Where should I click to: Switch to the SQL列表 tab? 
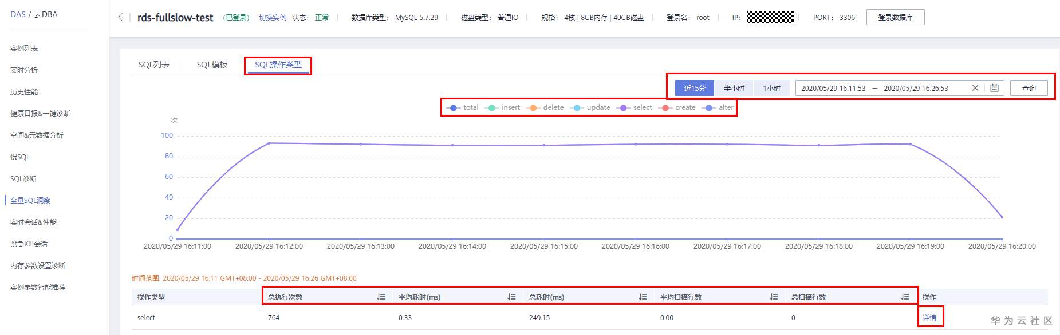(x=154, y=65)
